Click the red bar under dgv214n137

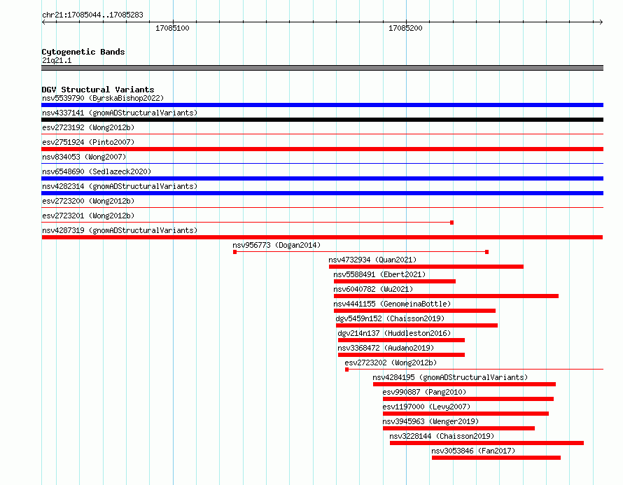coord(401,340)
